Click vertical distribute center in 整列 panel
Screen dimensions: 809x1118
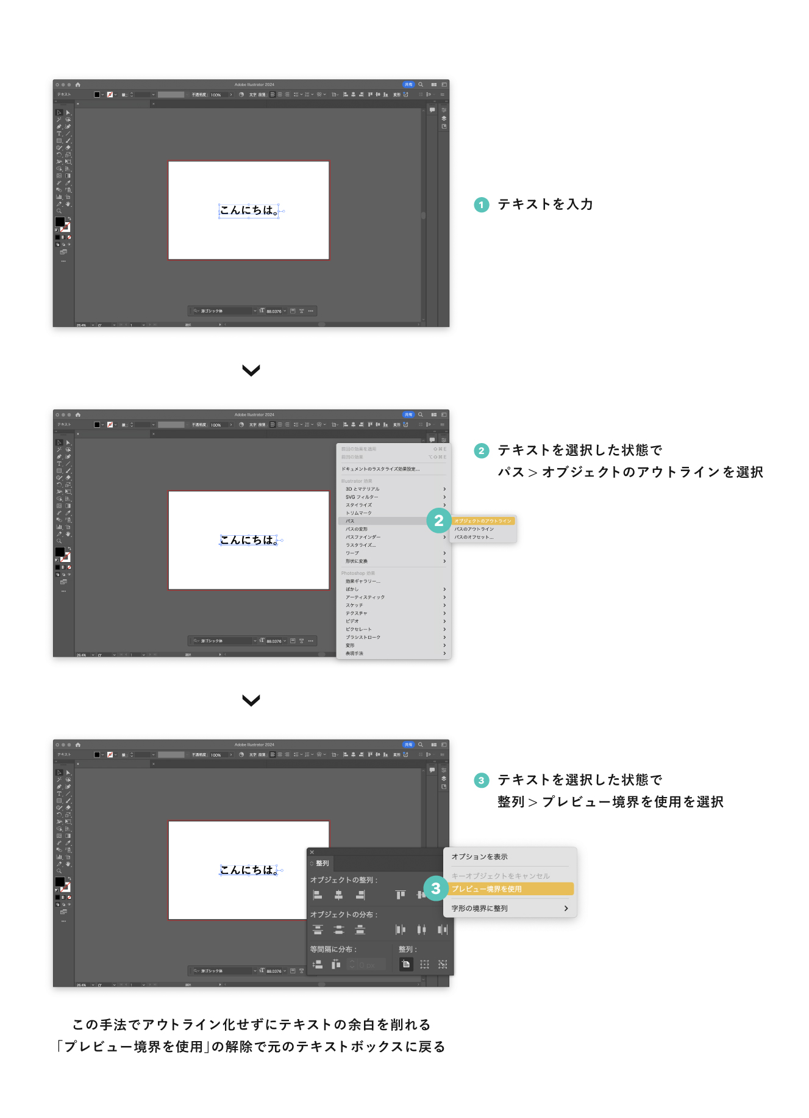pos(339,929)
